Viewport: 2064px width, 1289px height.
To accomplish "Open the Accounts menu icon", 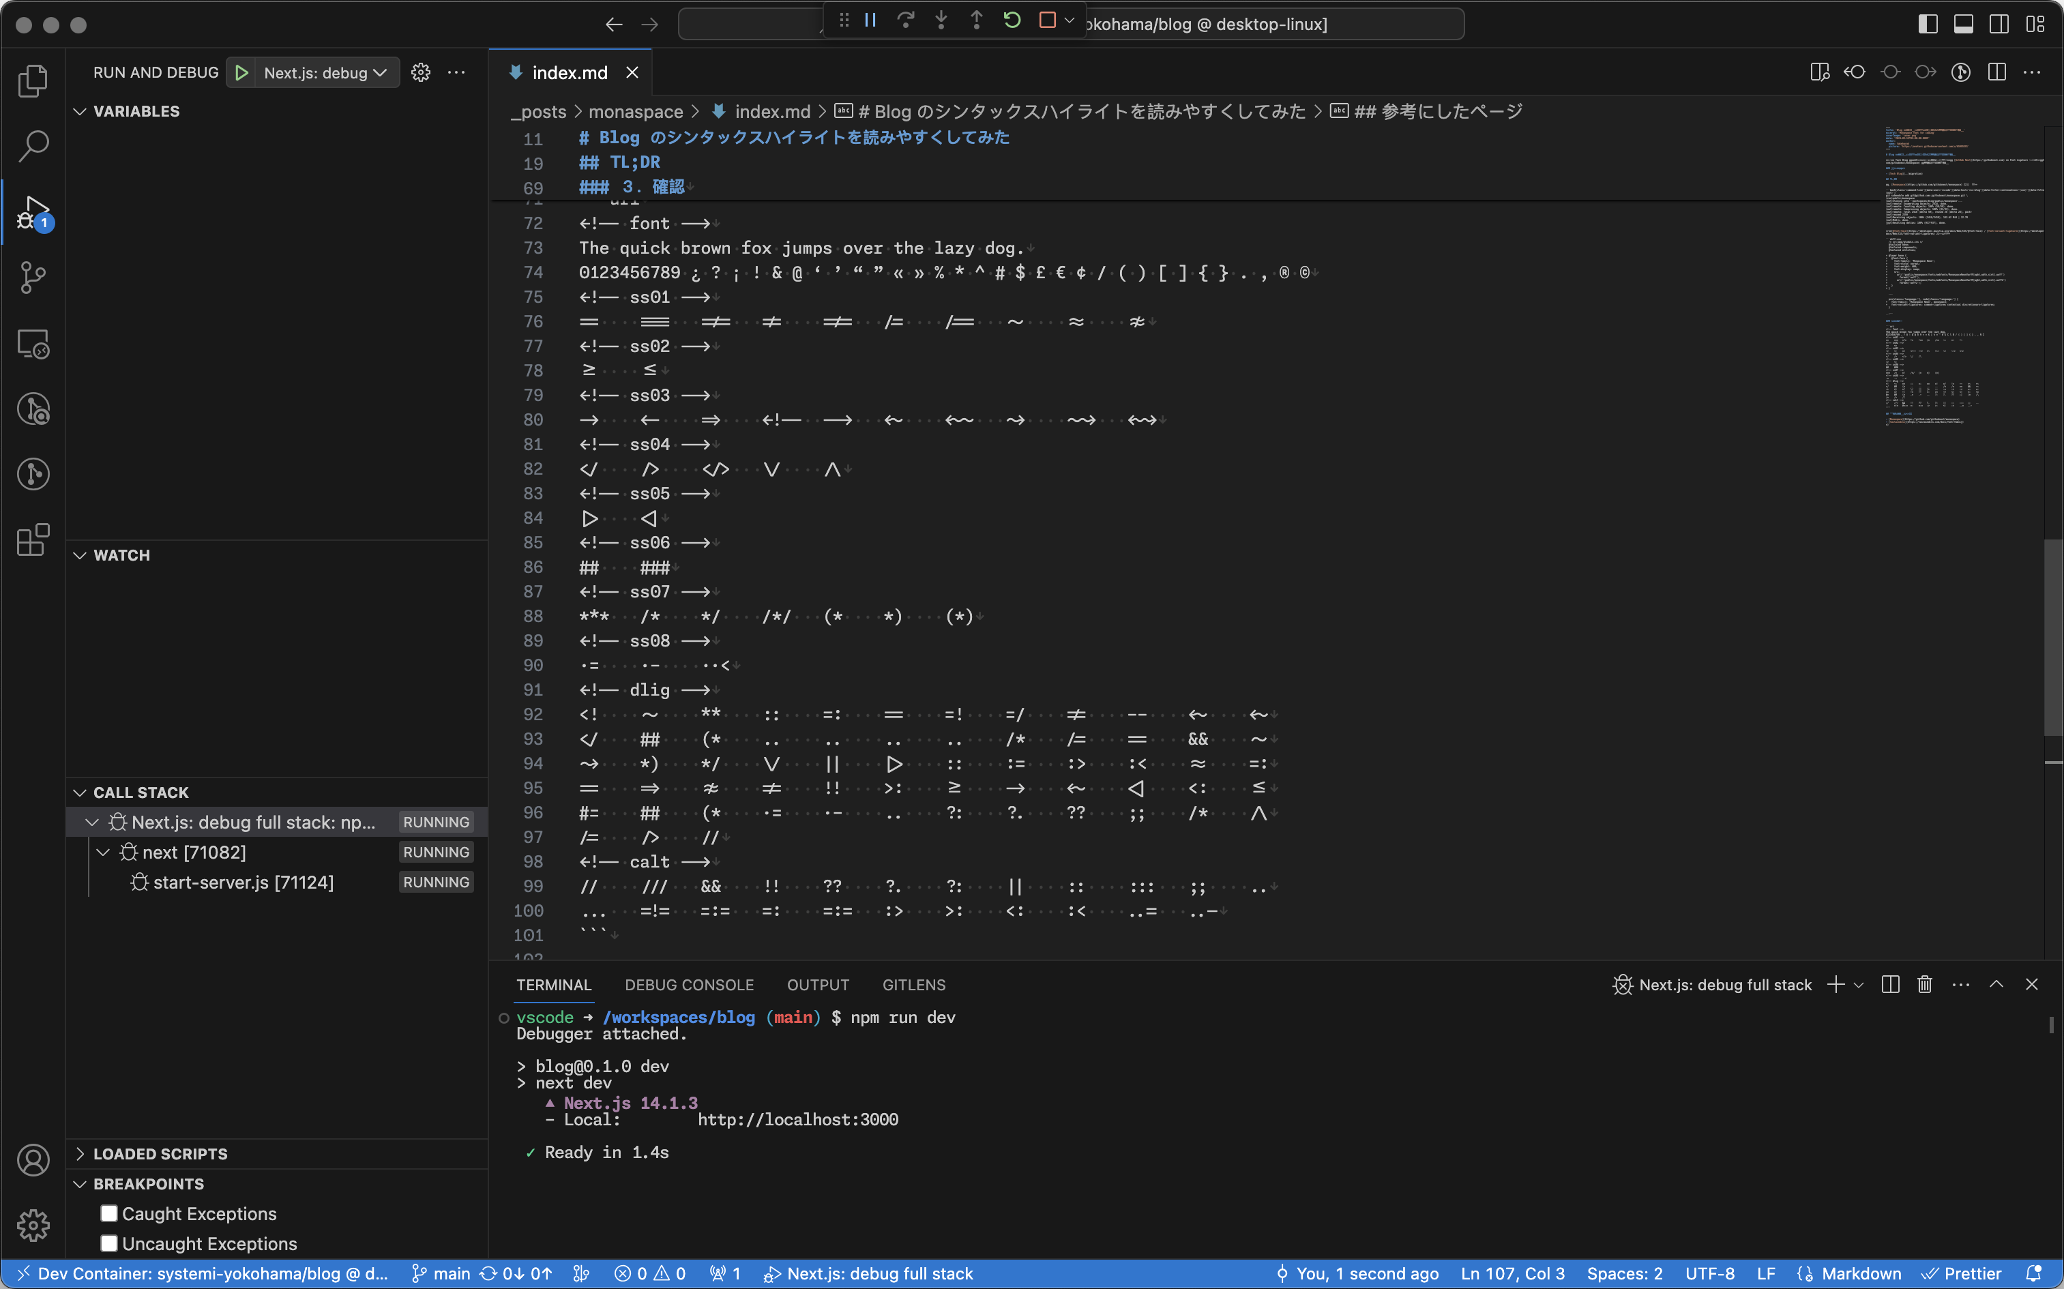I will pos(33,1160).
